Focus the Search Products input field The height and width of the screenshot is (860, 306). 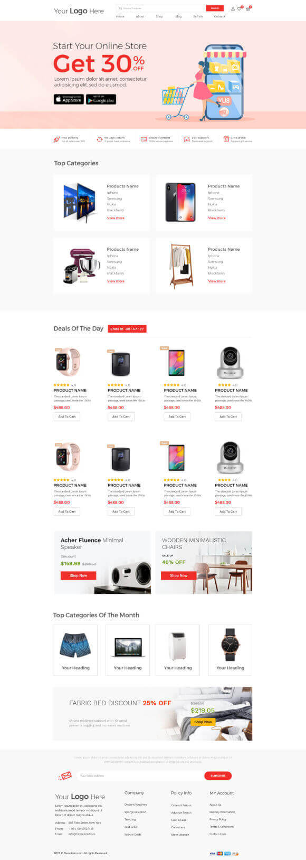[x=161, y=8]
